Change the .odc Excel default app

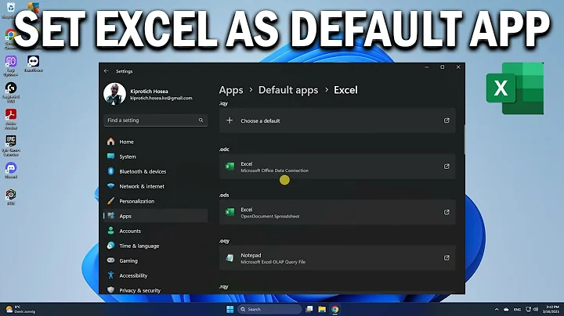click(x=338, y=167)
